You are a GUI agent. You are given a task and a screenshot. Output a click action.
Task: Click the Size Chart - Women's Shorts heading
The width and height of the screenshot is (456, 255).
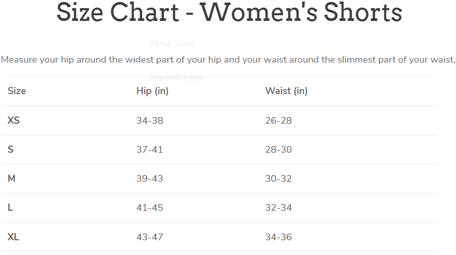pos(229,12)
